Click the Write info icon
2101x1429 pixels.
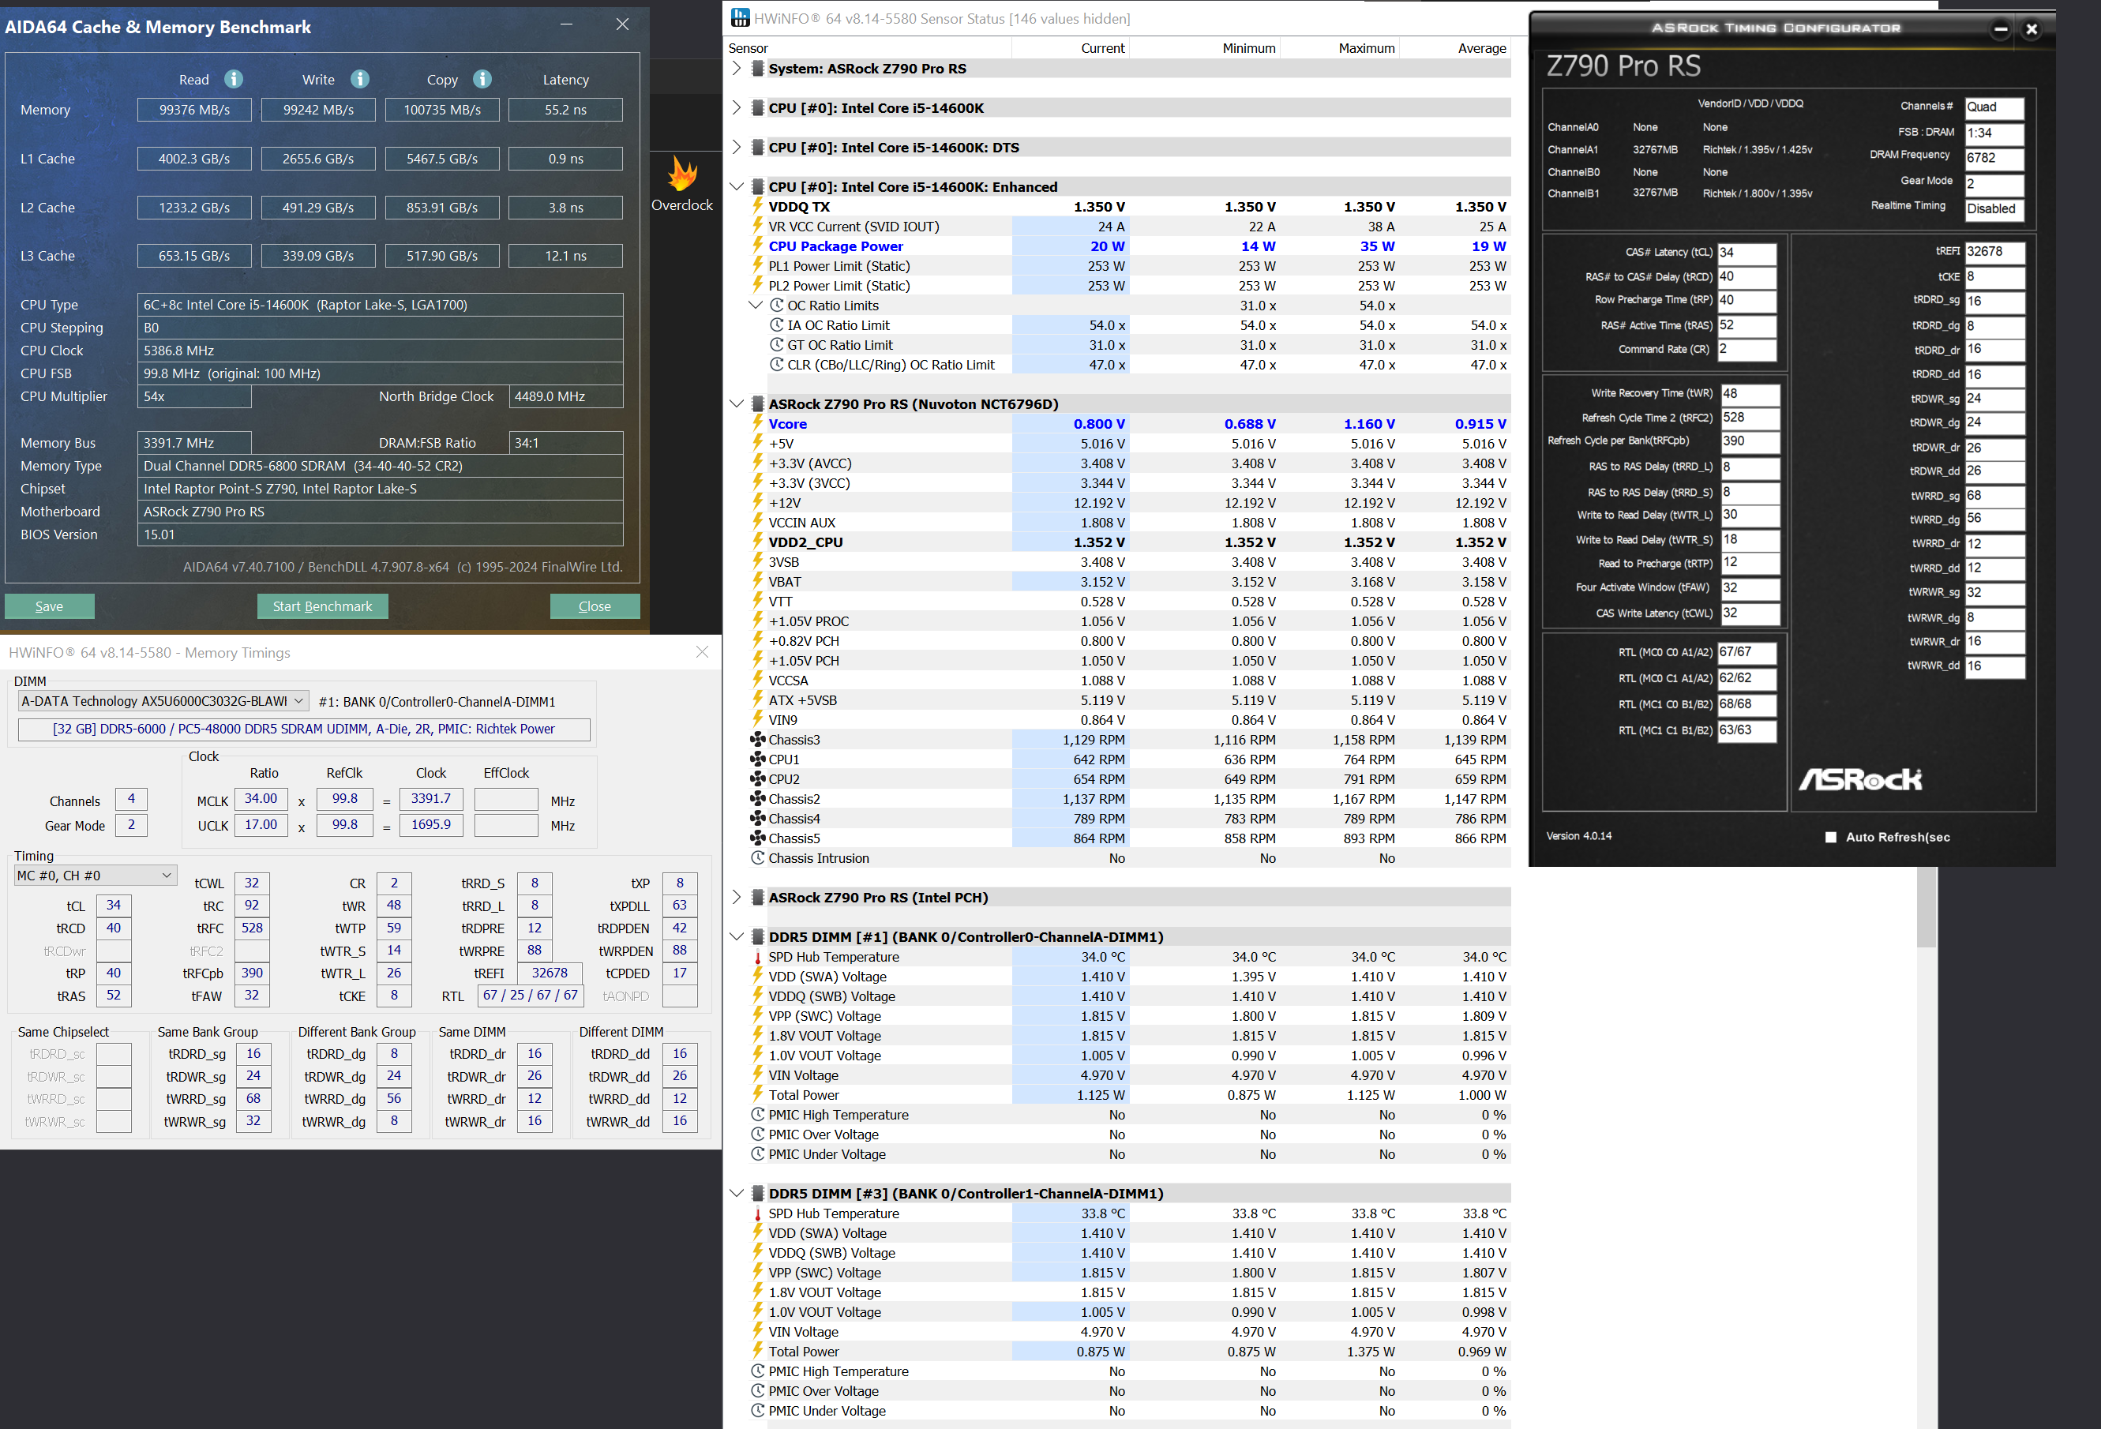pos(360,80)
